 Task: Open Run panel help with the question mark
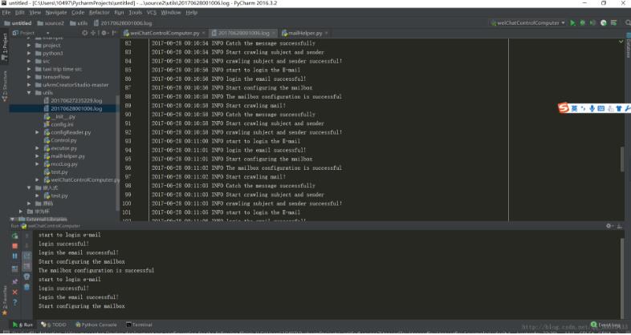[x=15, y=302]
